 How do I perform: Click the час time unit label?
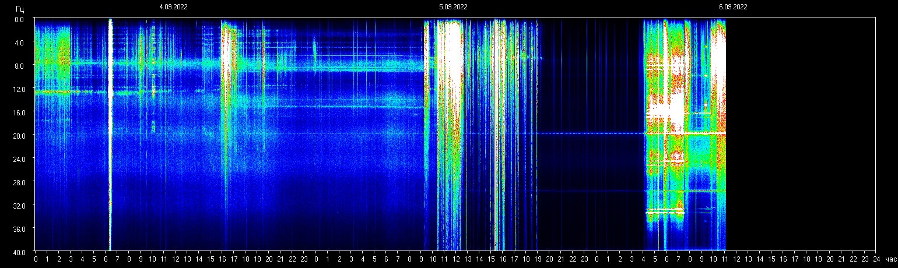click(x=890, y=259)
